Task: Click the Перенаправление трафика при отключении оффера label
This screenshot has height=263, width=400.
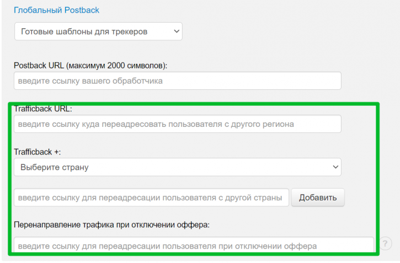Action: tap(111, 225)
